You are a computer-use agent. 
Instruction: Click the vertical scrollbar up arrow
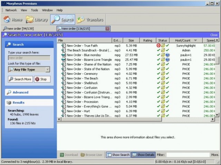pos(217,40)
